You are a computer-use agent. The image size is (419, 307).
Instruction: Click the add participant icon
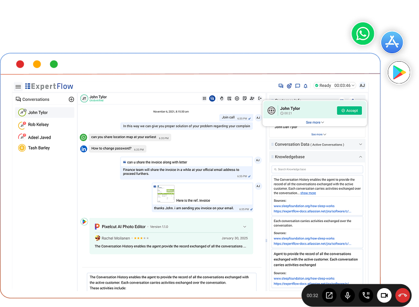coord(252,99)
